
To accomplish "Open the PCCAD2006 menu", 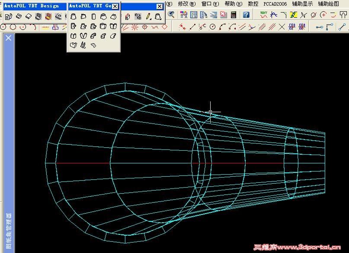I will (x=275, y=4).
